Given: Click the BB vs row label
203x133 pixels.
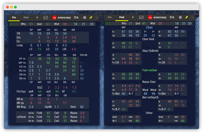Looking at the screenshot, I should click(22, 79).
